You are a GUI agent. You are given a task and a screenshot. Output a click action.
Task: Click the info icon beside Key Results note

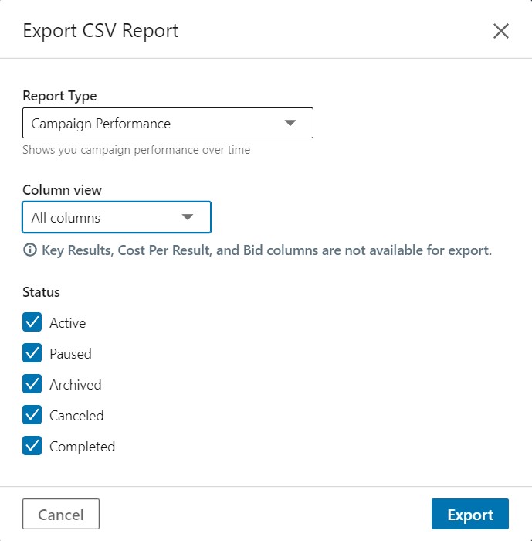click(30, 250)
